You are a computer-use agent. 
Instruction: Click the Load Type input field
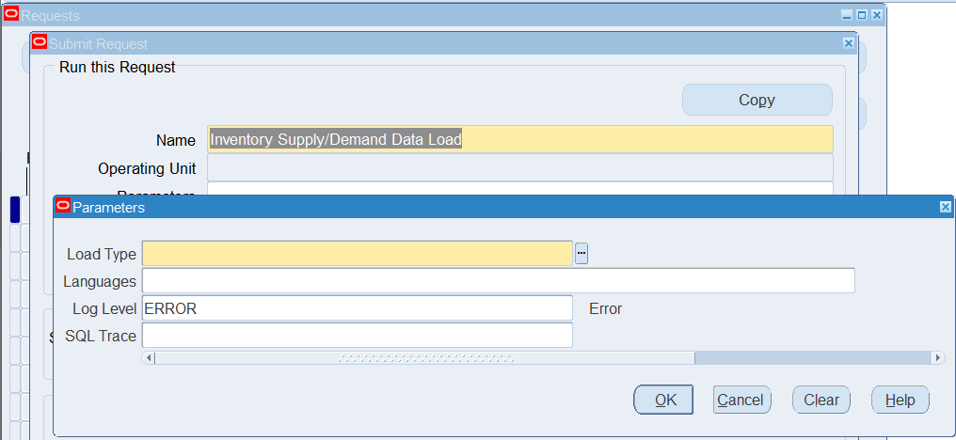point(358,254)
